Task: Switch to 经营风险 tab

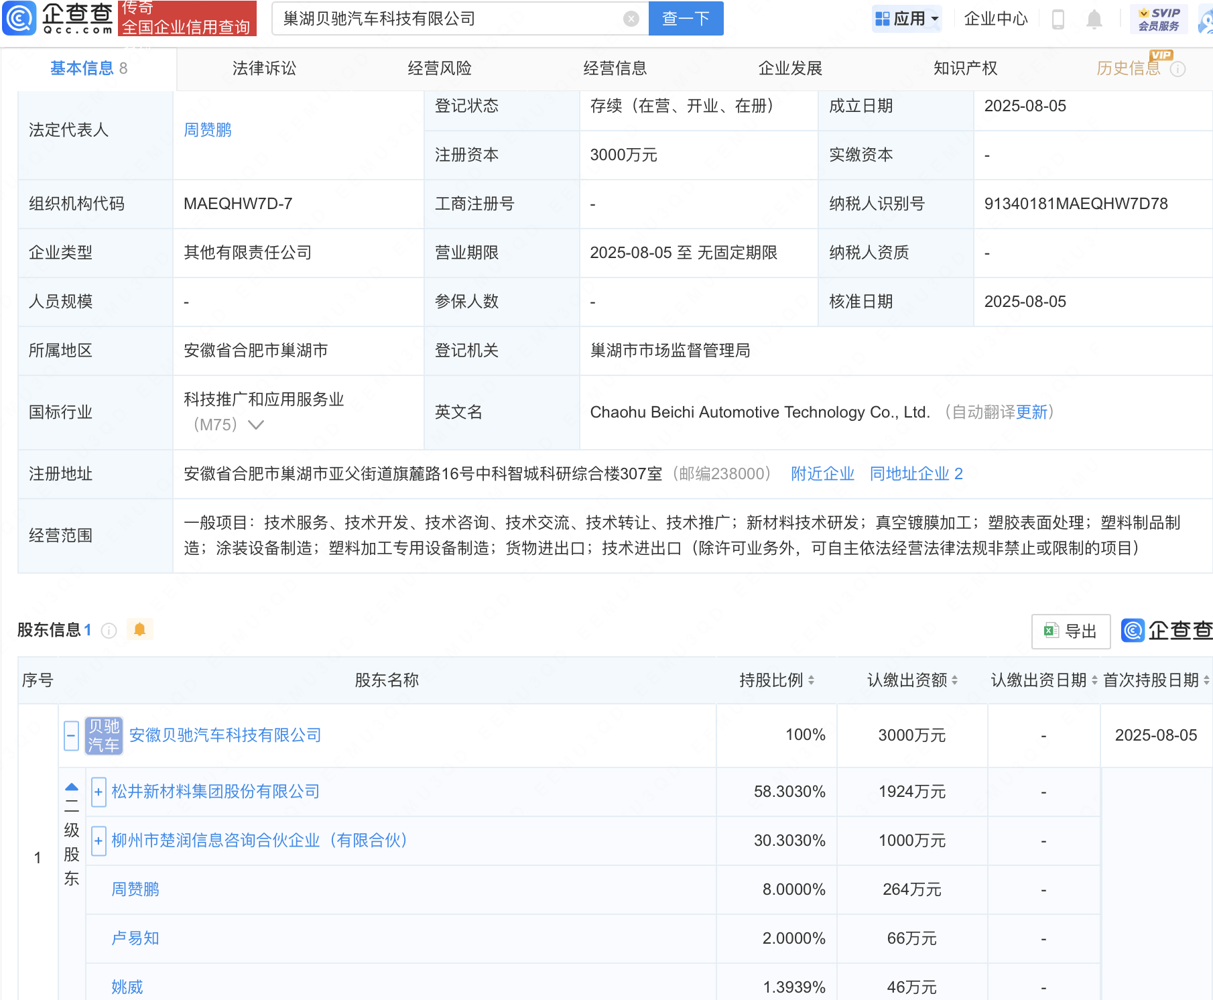Action: click(x=440, y=68)
